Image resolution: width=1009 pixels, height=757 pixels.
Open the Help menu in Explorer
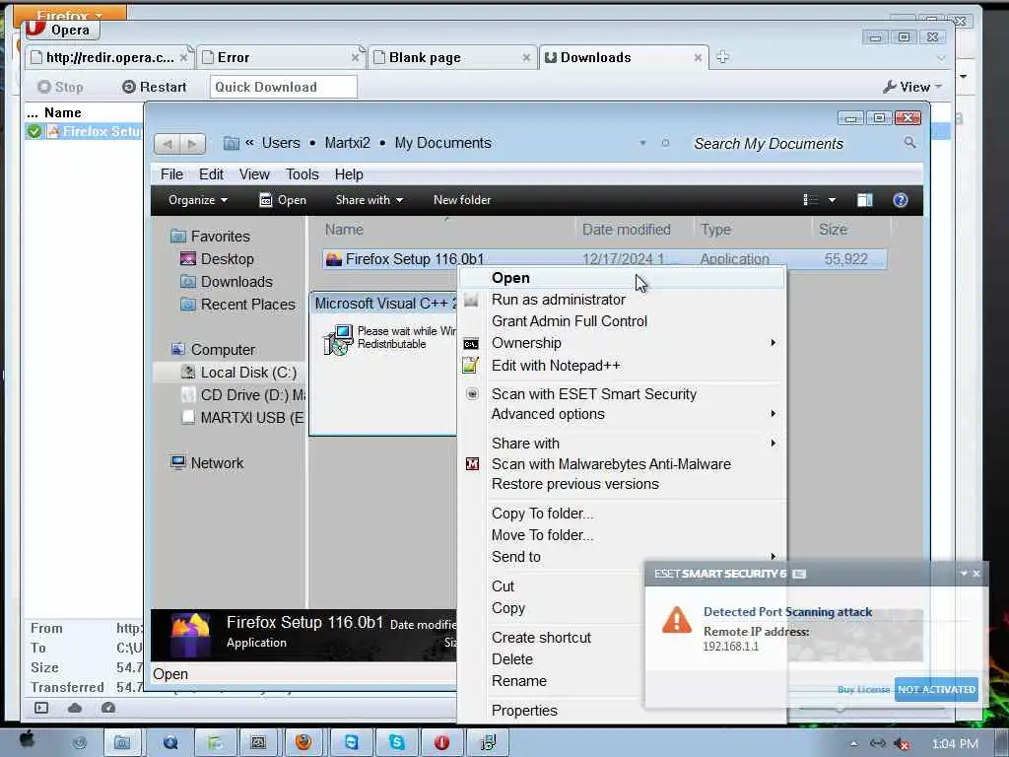349,174
